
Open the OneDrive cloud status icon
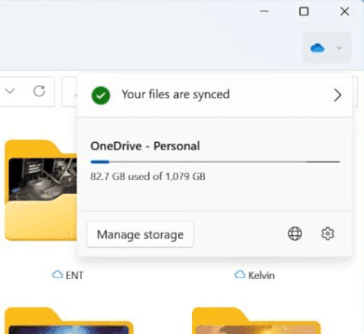pyautogui.click(x=318, y=48)
